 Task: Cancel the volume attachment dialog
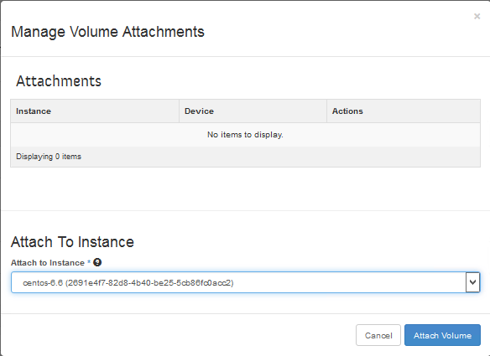pyautogui.click(x=378, y=335)
